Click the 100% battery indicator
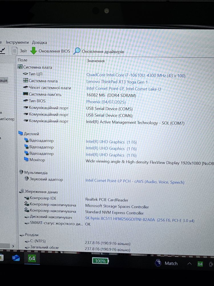The image size is (214, 286). pyautogui.click(x=100, y=261)
